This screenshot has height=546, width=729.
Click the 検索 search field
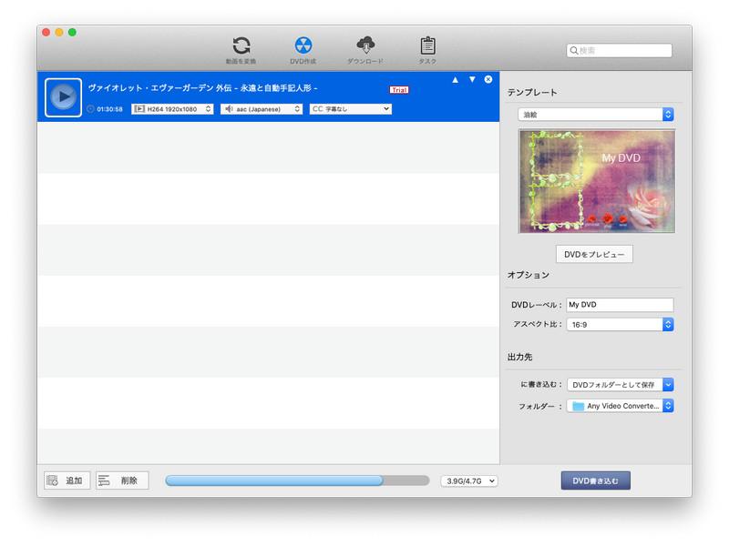(x=619, y=50)
